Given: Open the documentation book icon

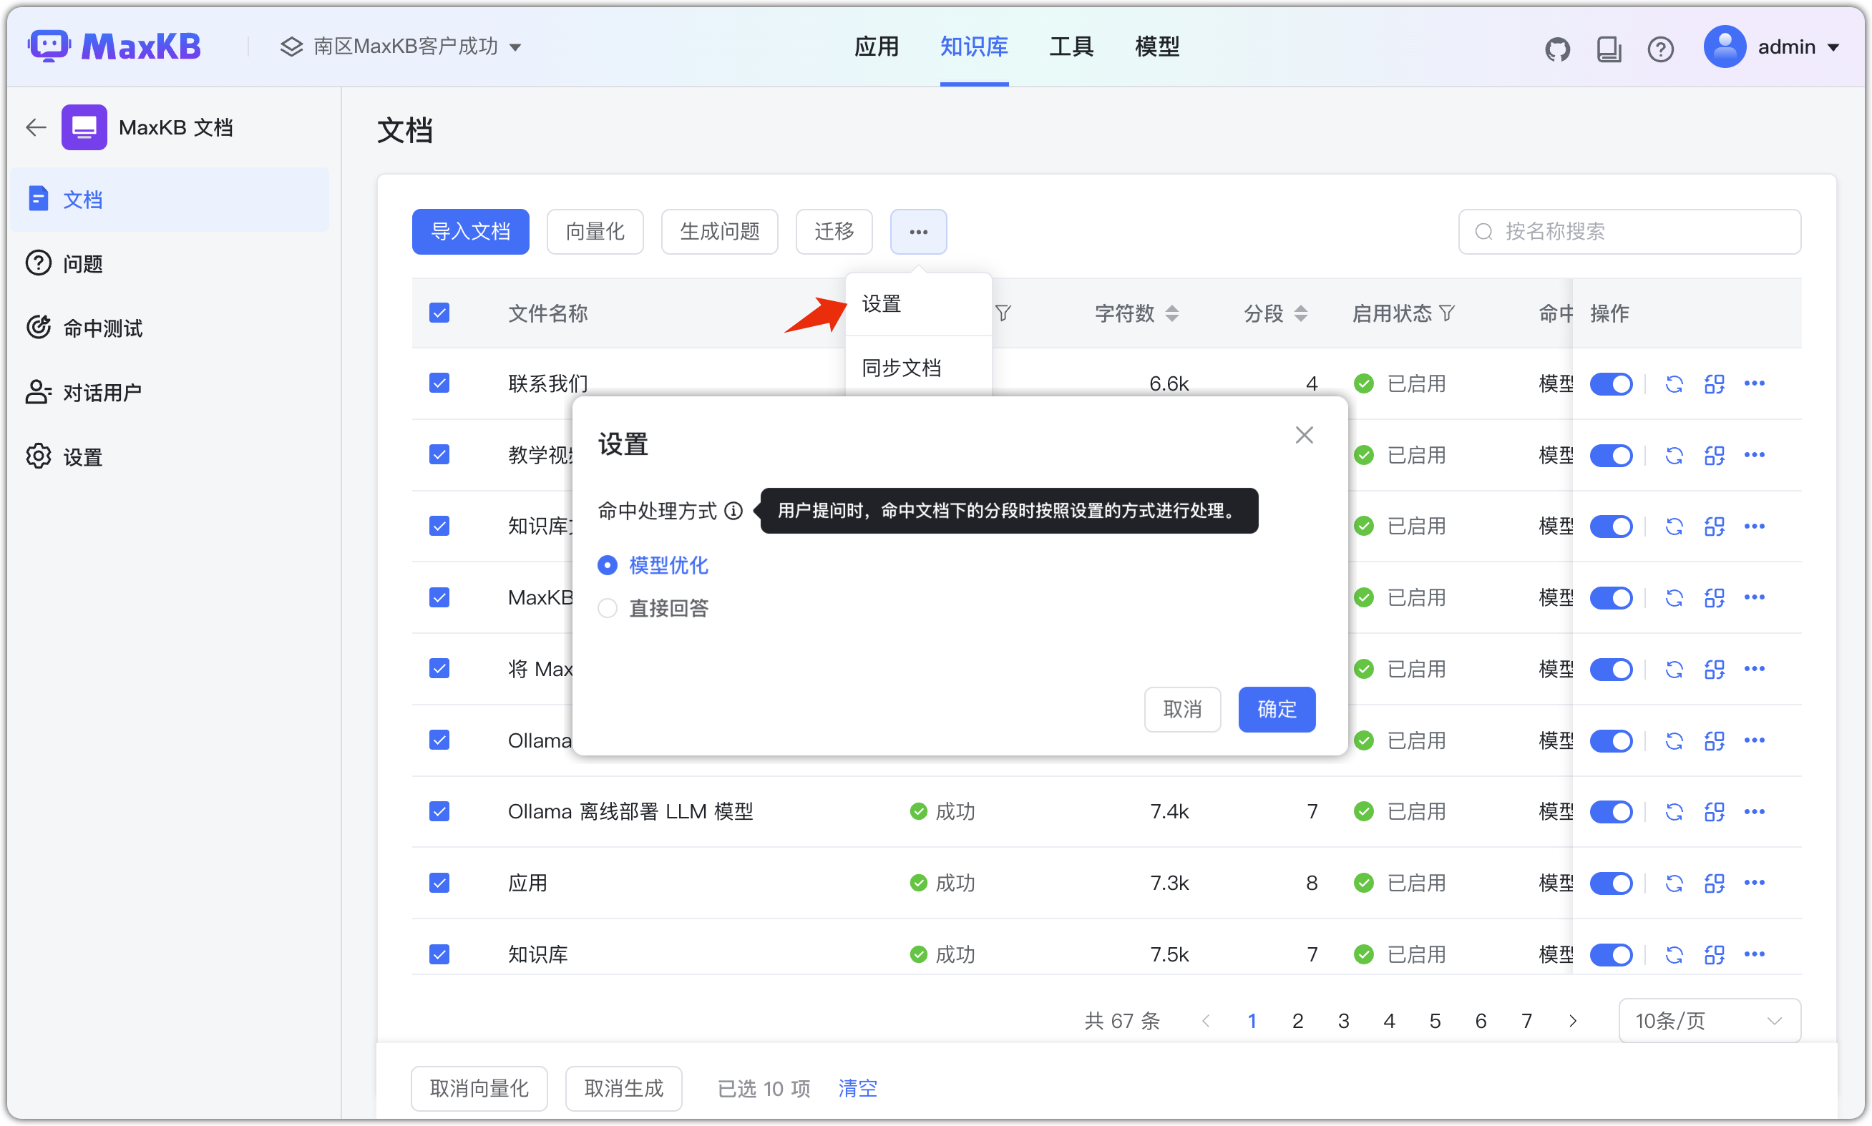Looking at the screenshot, I should click(x=1609, y=49).
